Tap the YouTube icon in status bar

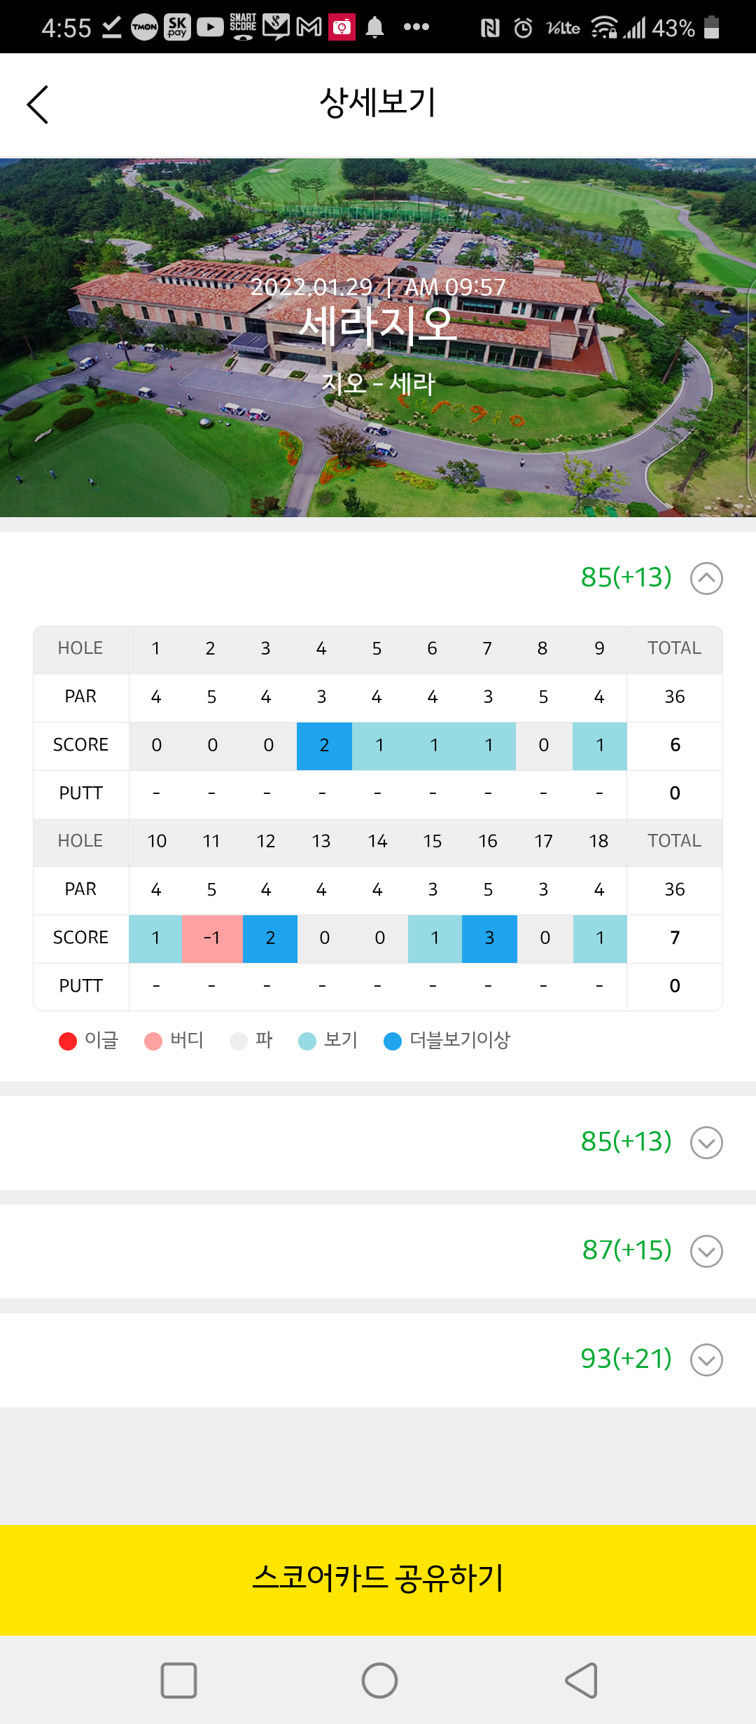(209, 27)
